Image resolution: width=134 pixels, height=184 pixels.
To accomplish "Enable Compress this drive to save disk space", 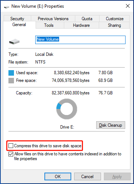I will [11, 146].
